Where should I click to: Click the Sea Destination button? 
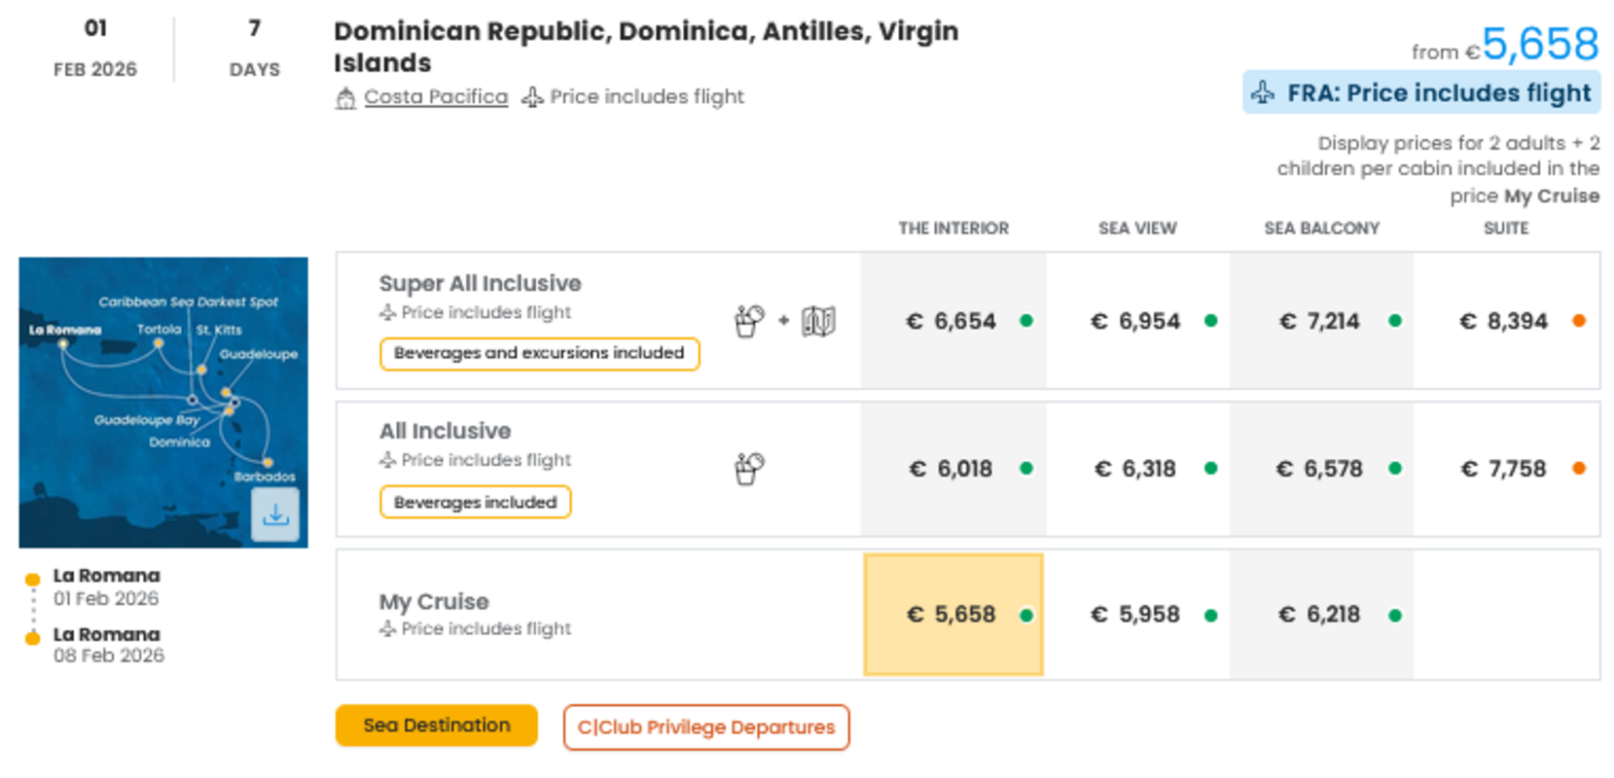[436, 725]
